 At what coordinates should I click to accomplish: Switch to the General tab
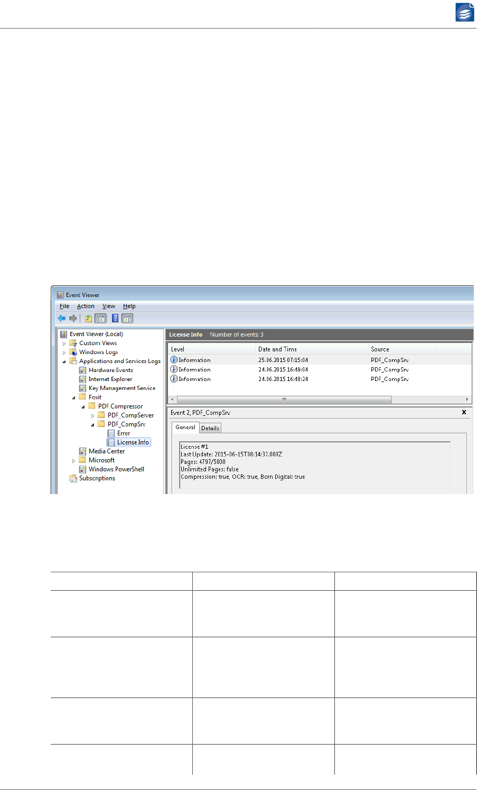185,427
